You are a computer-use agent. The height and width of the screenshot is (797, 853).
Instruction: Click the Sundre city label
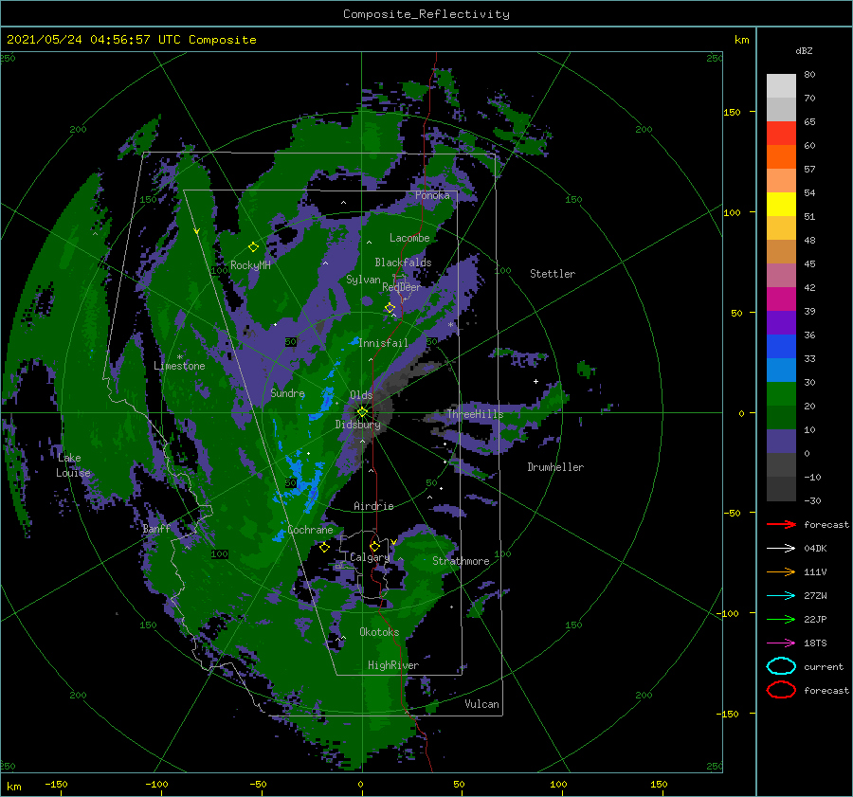pos(288,393)
